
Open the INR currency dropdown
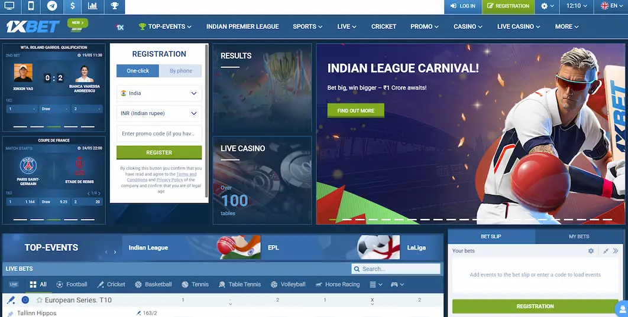[x=159, y=113]
